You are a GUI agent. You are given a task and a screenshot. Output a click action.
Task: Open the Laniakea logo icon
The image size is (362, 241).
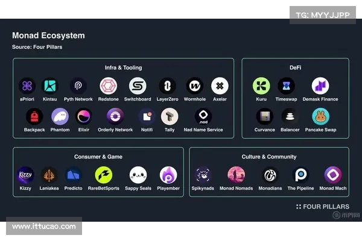(49, 175)
